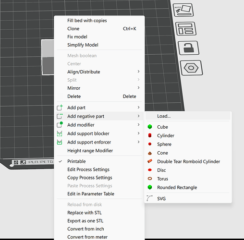Expand the Add part submenu arrow

tap(138, 108)
